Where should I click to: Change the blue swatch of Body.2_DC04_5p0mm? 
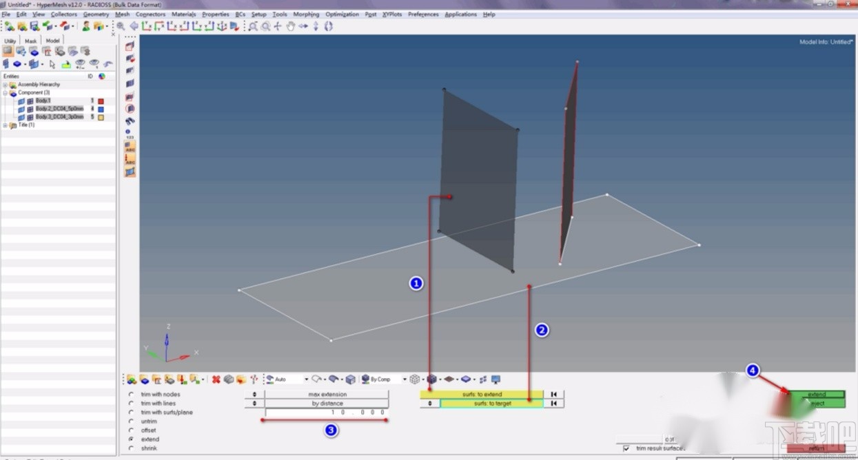(101, 109)
